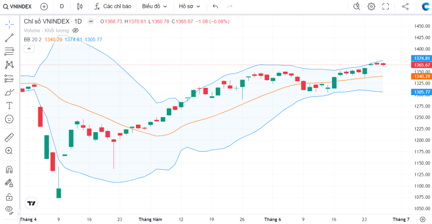This screenshot has width=432, height=224.
Task: Select the BB 20 2 indicator legend
Action: point(33,40)
